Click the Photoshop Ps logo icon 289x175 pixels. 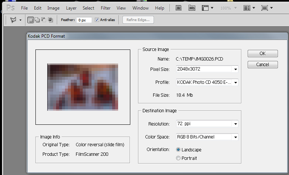[10, 8]
